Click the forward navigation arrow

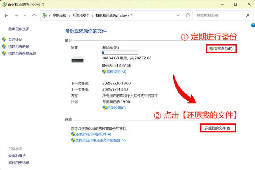[x=16, y=15]
